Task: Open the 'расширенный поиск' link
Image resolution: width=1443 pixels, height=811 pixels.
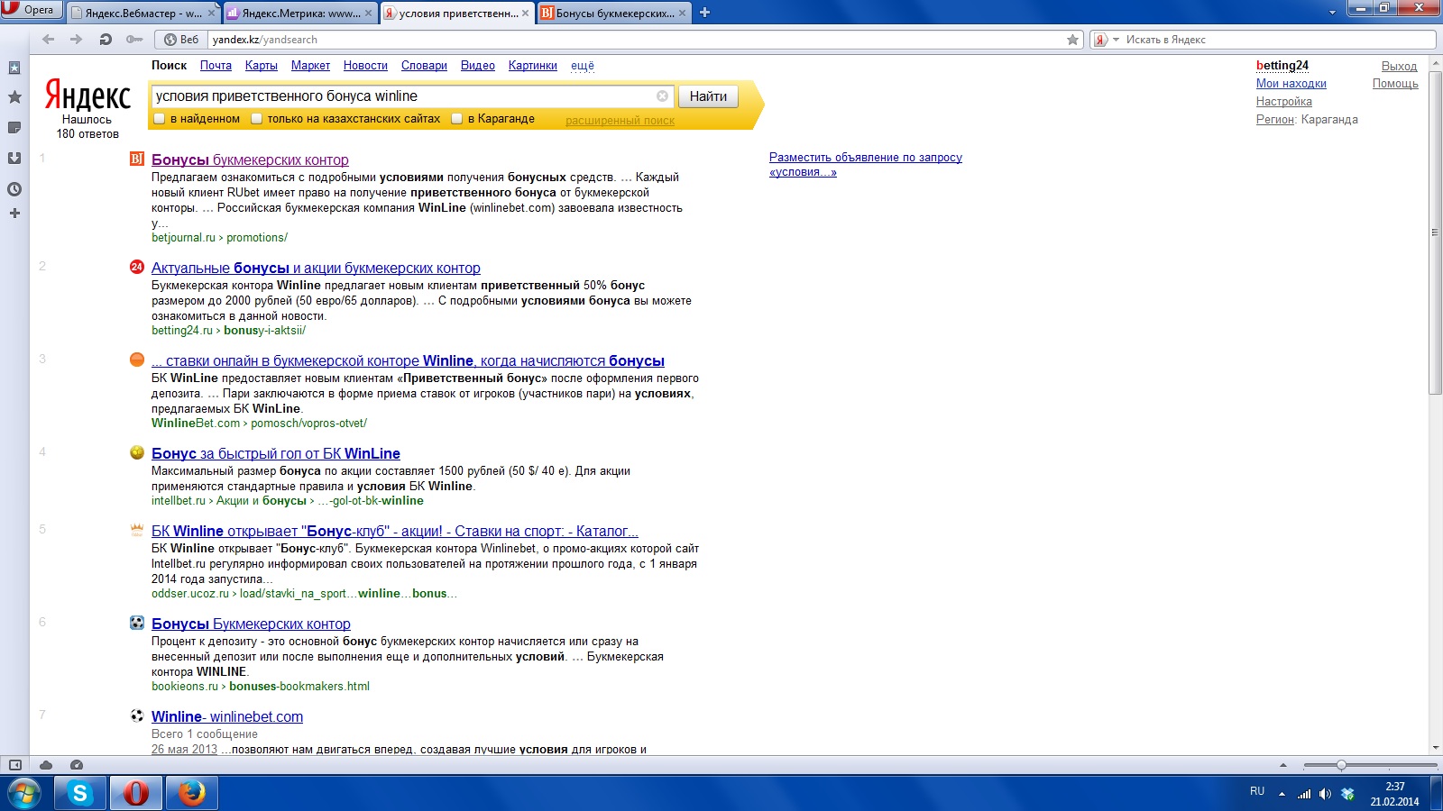Action: coord(620,121)
